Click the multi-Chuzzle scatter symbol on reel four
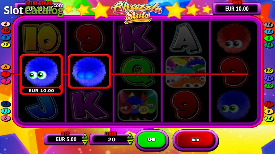This screenshot has height=154, width=275. (186, 71)
